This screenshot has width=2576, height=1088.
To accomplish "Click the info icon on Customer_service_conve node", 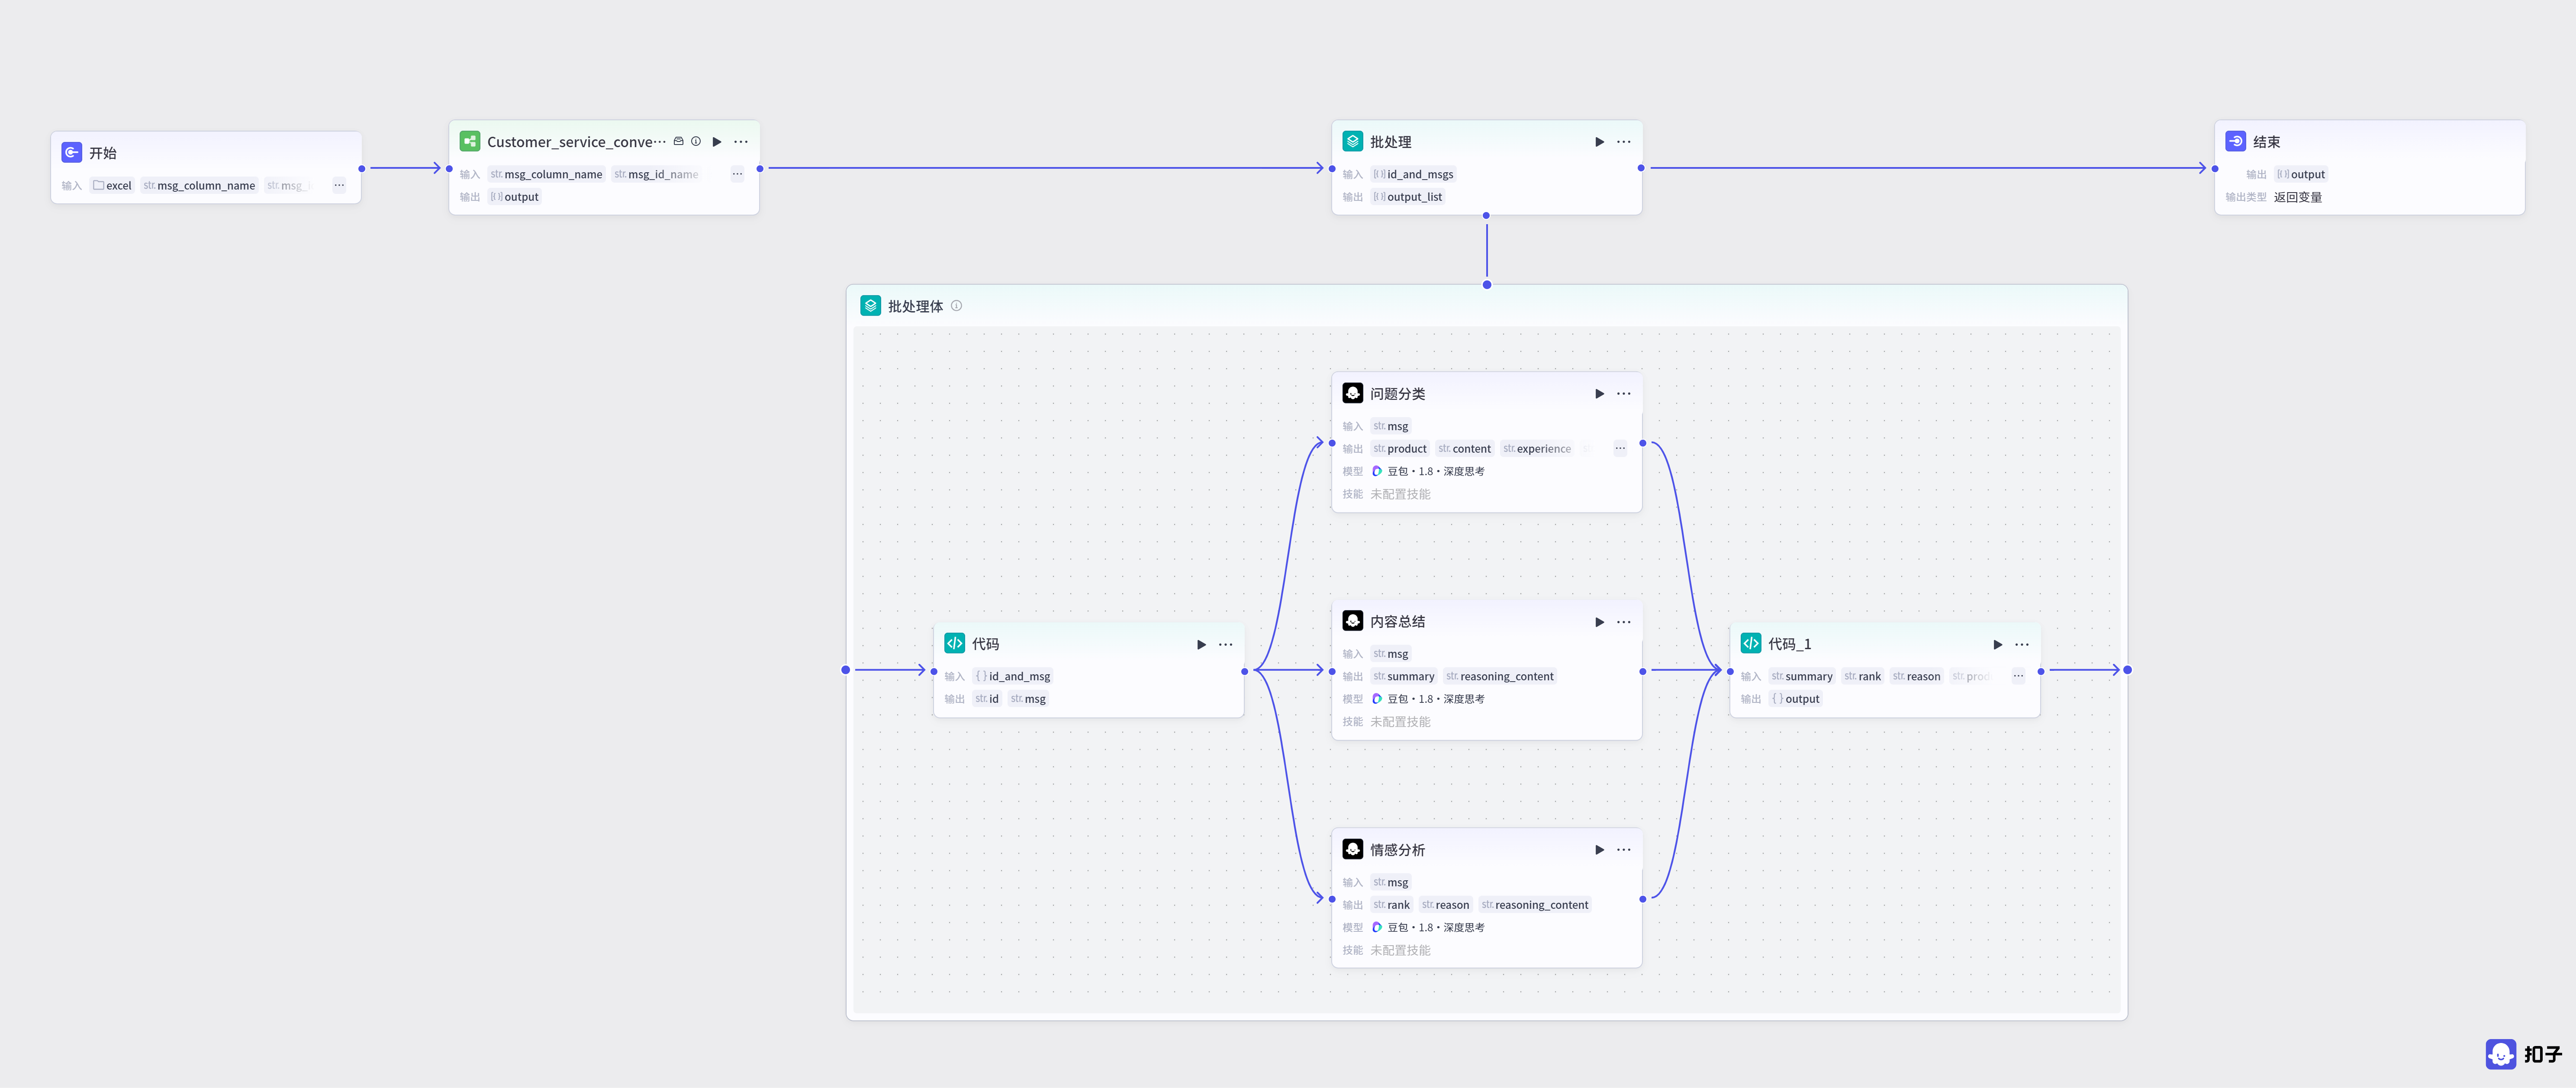I will click(696, 142).
